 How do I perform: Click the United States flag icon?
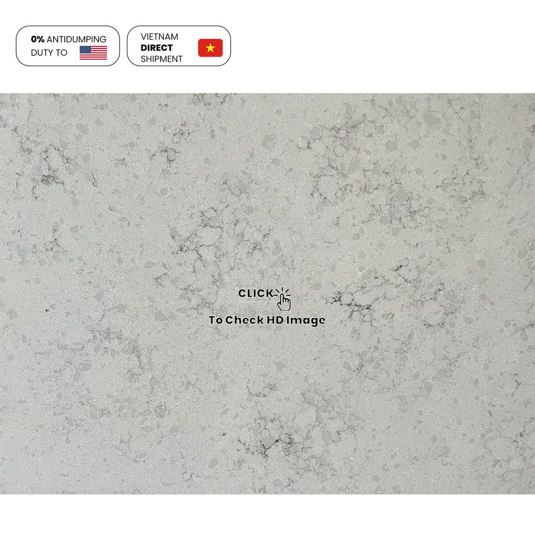pos(93,52)
